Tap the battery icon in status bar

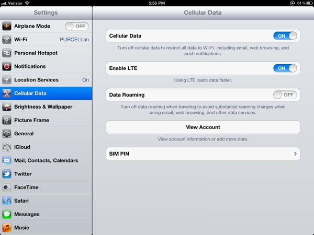[309, 3]
